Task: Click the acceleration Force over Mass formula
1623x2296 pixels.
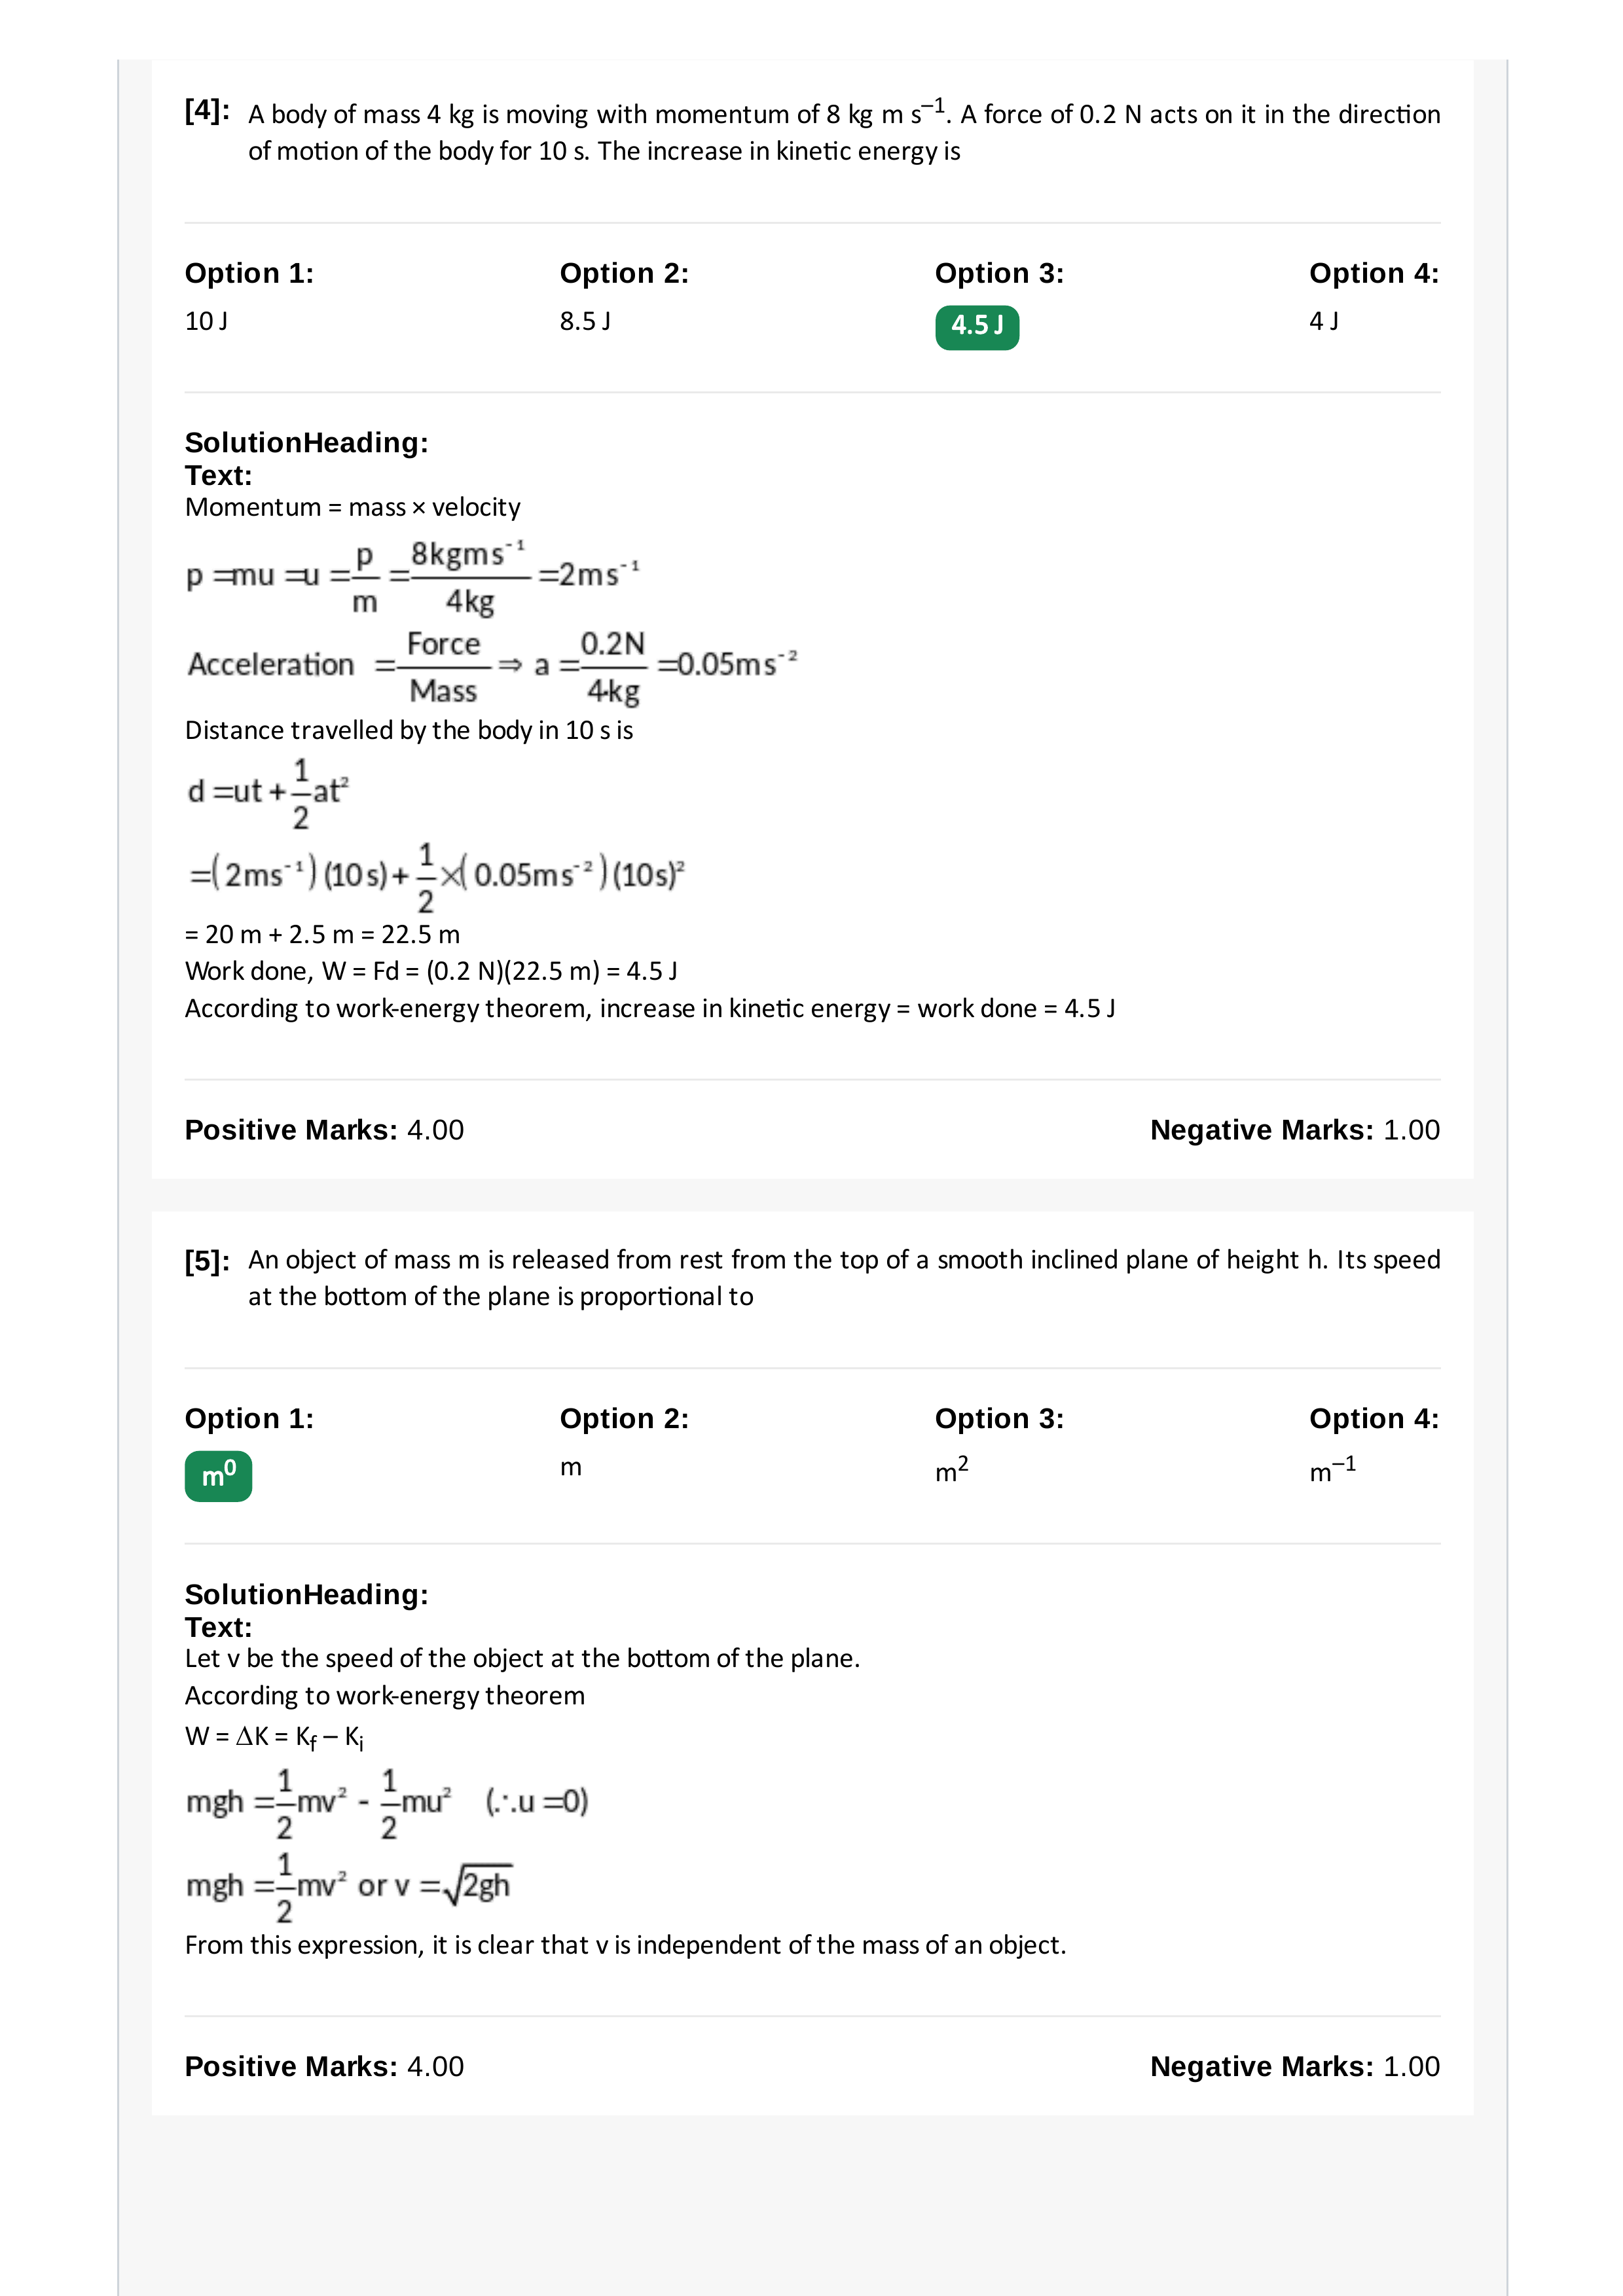Action: (492, 666)
